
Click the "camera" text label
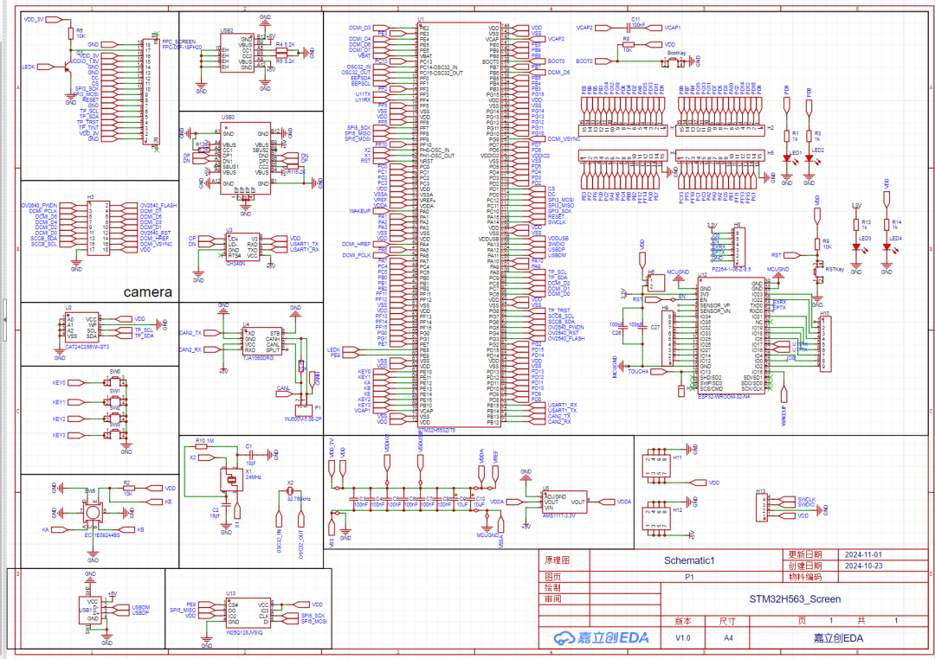[x=148, y=292]
